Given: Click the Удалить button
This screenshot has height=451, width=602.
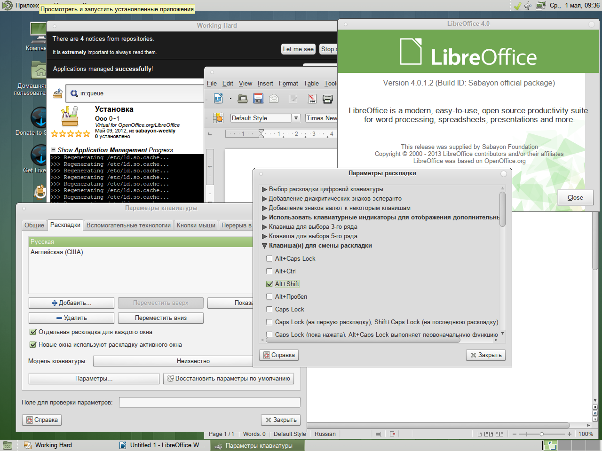Looking at the screenshot, I should pyautogui.click(x=71, y=318).
